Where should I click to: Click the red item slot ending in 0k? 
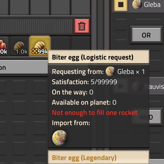[4, 46]
